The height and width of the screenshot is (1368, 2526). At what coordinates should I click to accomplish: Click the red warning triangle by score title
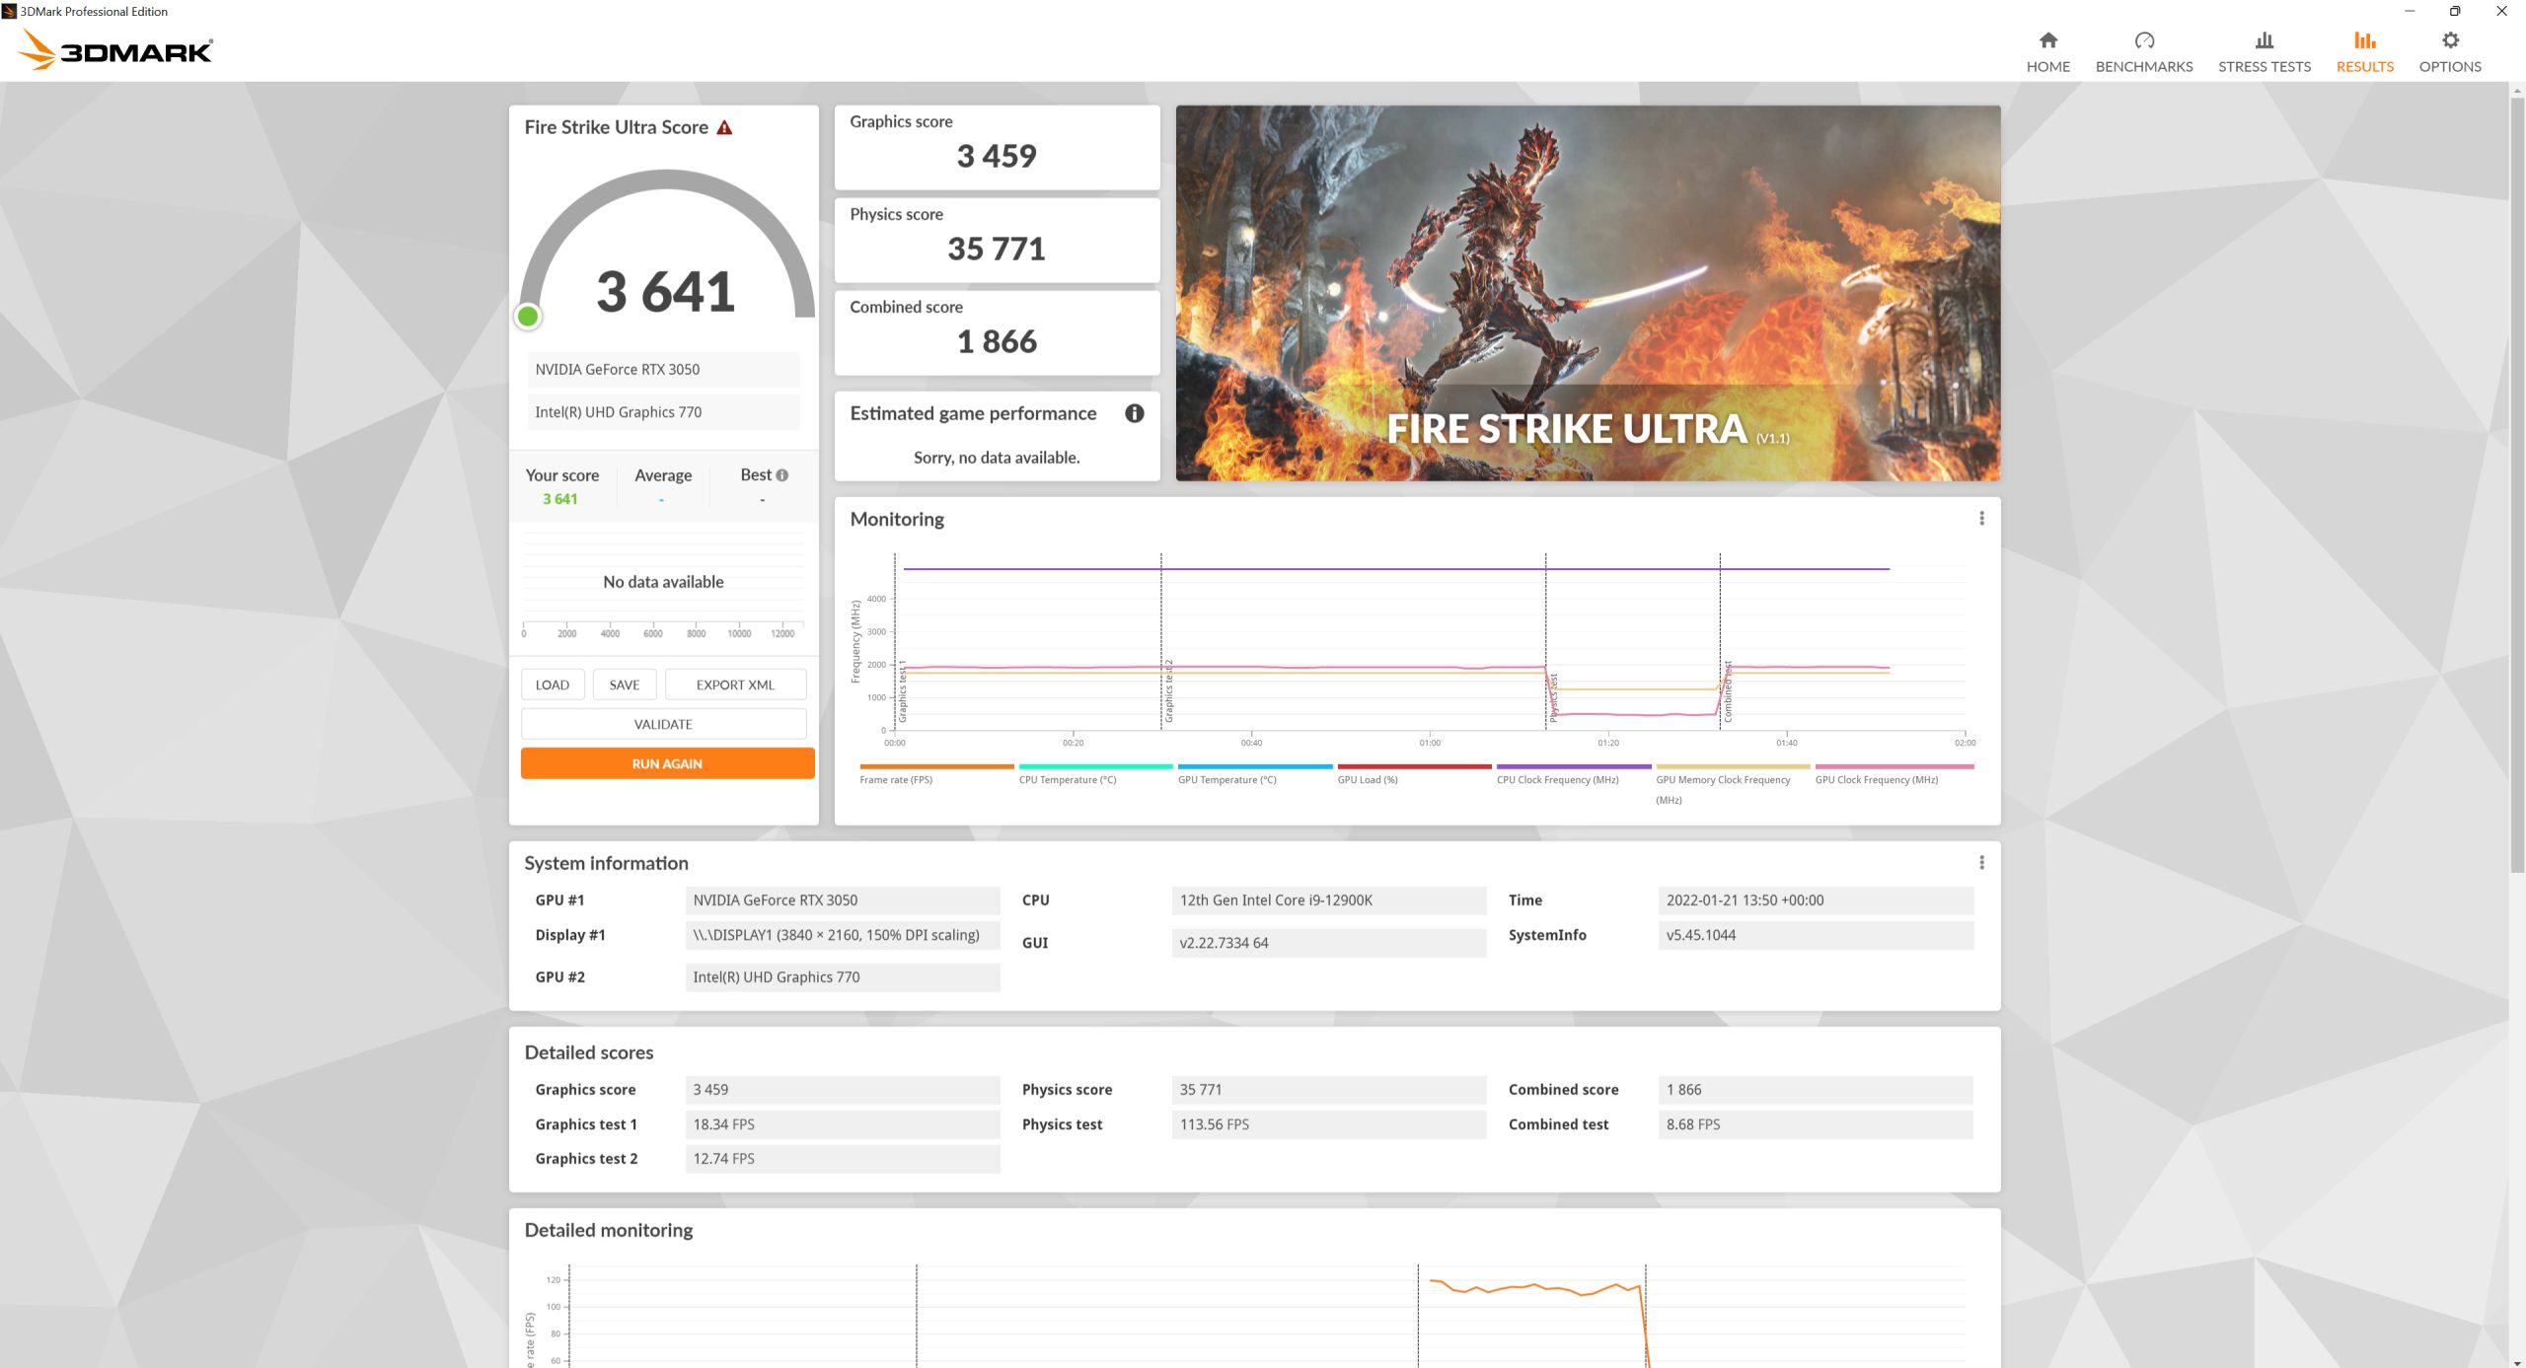click(x=724, y=128)
